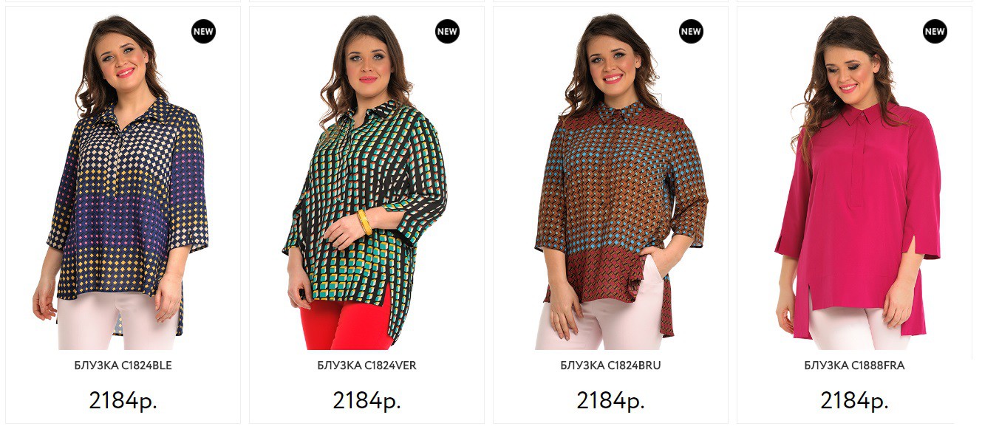Click the NEW badge on the C1824BLE card
Screen dimensions: 982x429
tap(203, 32)
